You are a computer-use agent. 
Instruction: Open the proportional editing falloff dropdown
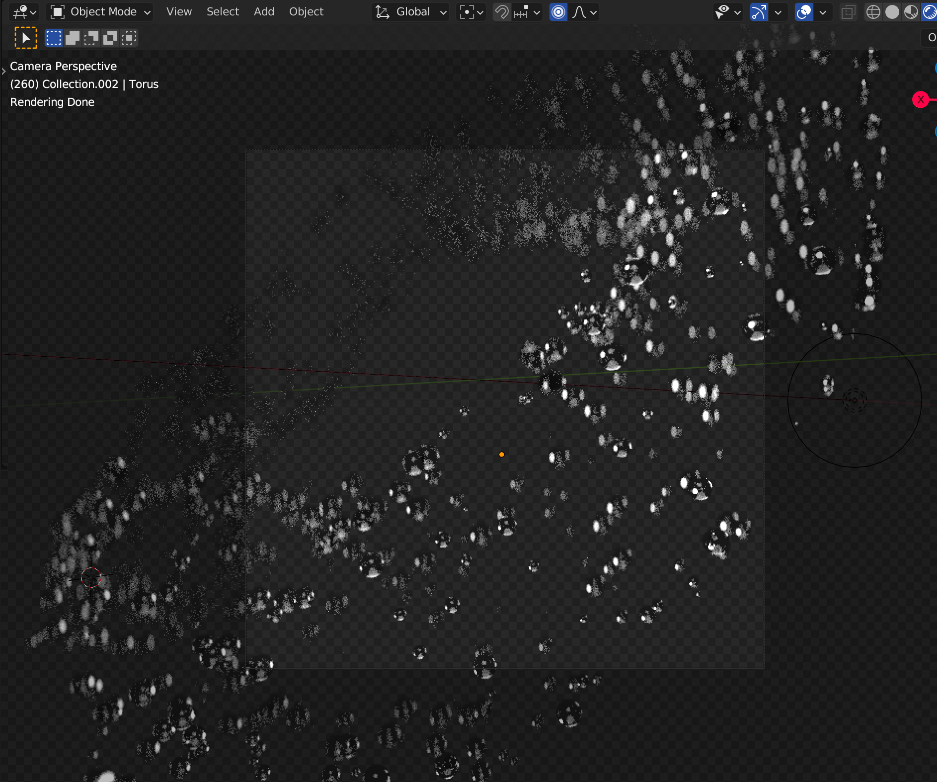[584, 12]
